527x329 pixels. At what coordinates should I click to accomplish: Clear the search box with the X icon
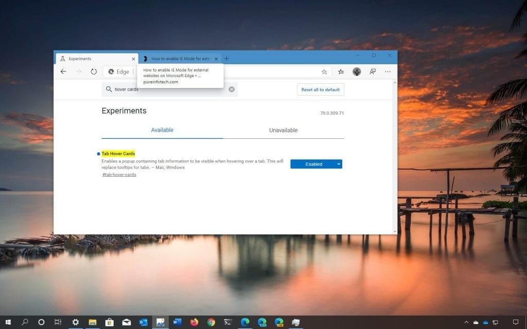[x=232, y=89]
